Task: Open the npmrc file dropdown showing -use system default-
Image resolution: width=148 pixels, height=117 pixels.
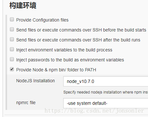Action: pos(106,103)
